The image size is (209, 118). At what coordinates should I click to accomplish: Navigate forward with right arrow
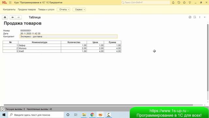click(x=19, y=17)
